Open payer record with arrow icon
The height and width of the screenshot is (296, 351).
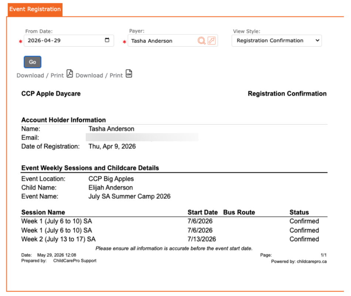pyautogui.click(x=212, y=41)
